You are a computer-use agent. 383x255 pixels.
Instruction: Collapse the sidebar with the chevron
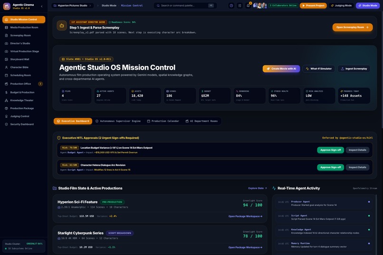(x=42, y=6)
